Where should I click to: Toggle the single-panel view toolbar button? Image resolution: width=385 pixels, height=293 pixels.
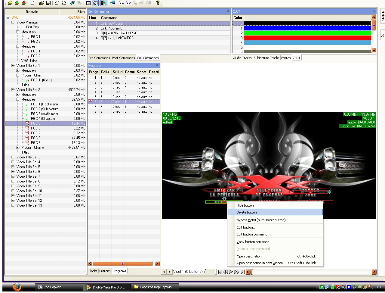click(x=88, y=3)
